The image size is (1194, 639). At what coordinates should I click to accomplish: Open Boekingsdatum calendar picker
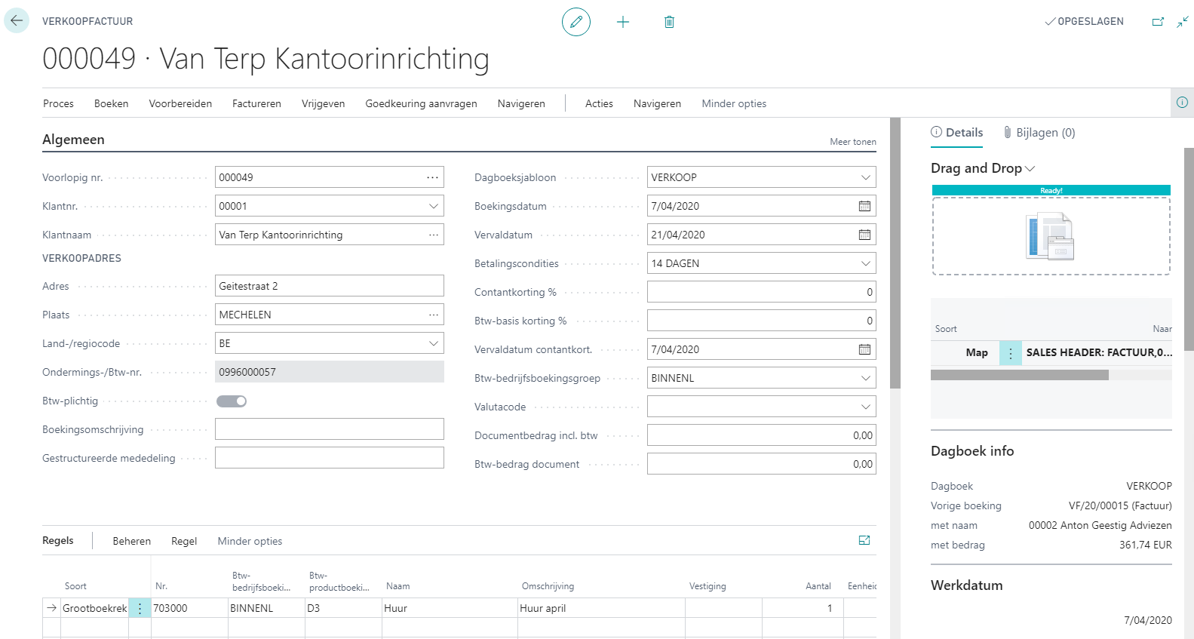[x=864, y=206]
